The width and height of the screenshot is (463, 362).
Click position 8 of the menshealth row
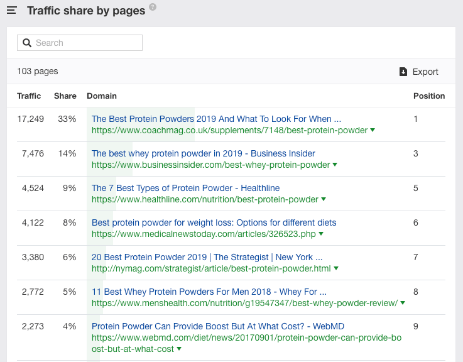point(415,292)
